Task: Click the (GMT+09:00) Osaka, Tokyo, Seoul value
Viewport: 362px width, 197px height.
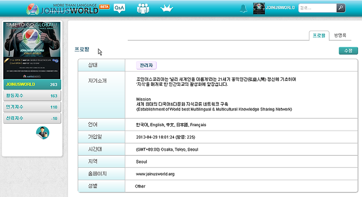Action: [x=167, y=149]
